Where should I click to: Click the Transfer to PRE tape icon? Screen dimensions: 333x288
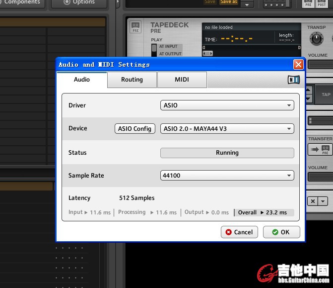click(x=320, y=149)
